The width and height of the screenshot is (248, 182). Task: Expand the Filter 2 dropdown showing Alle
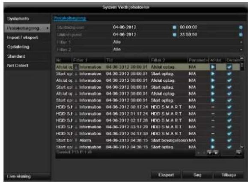click(x=241, y=50)
